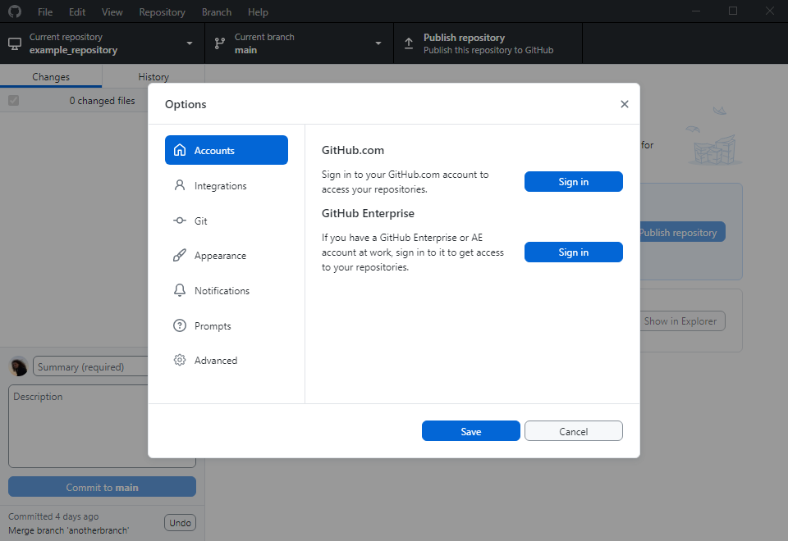Cancel the Options dialog

pyautogui.click(x=574, y=431)
